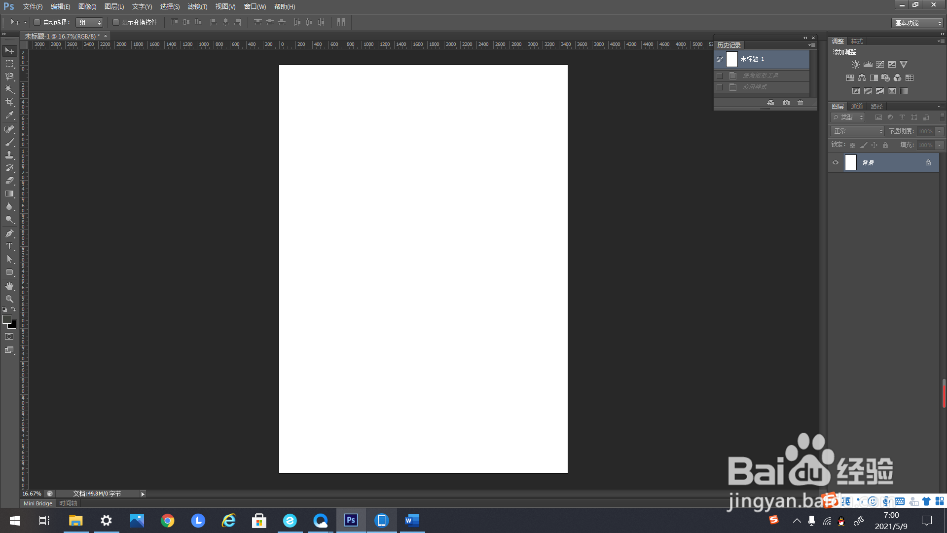Toggle history brush source for 未标题-1 snapshot
The width and height of the screenshot is (947, 533).
point(720,59)
